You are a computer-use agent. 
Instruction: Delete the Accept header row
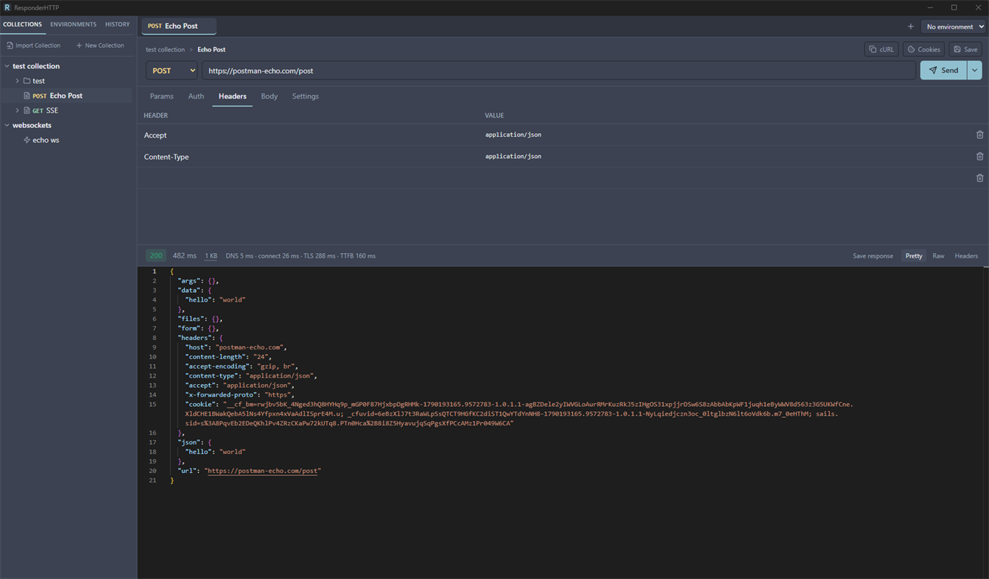979,135
